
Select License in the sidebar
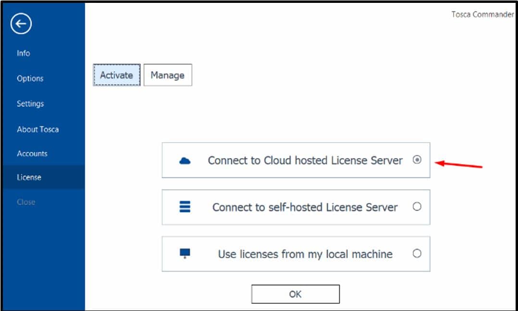44,177
